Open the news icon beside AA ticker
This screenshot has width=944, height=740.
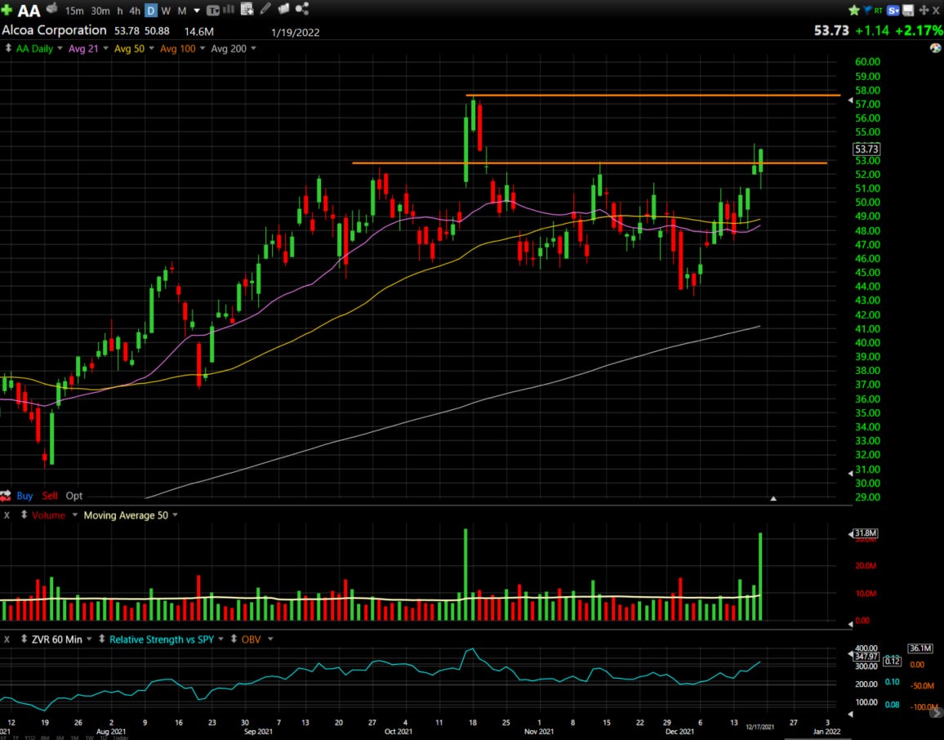click(51, 8)
